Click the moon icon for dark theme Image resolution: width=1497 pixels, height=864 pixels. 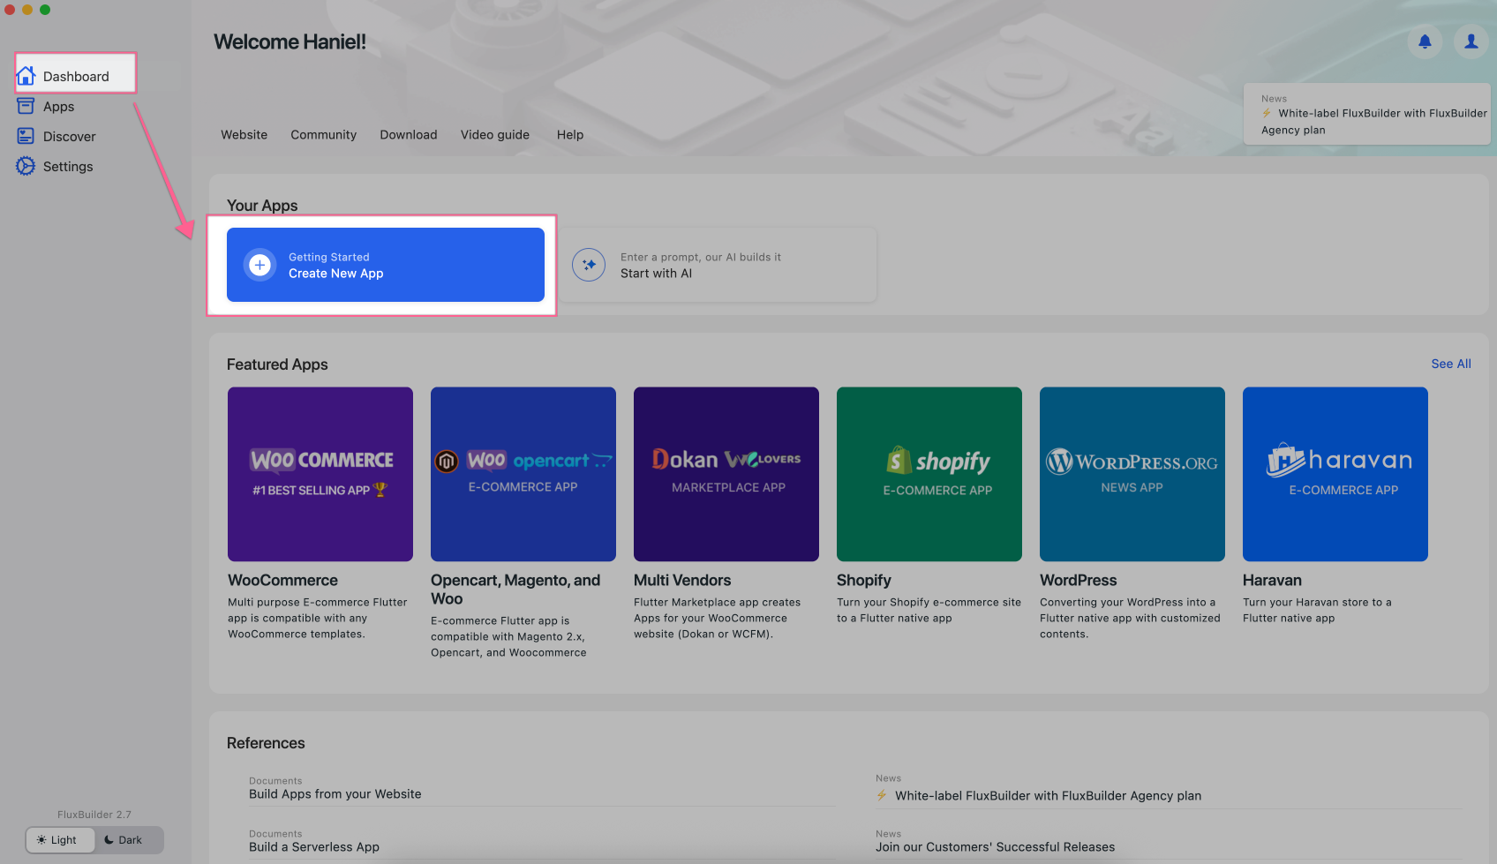(109, 840)
